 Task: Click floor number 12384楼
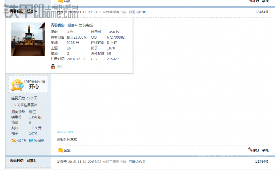click(x=262, y=161)
